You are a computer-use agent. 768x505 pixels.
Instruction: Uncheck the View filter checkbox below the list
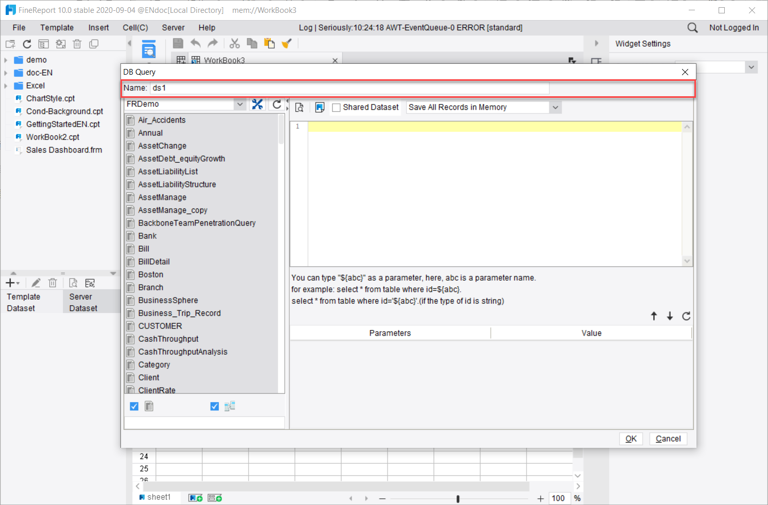coord(215,406)
